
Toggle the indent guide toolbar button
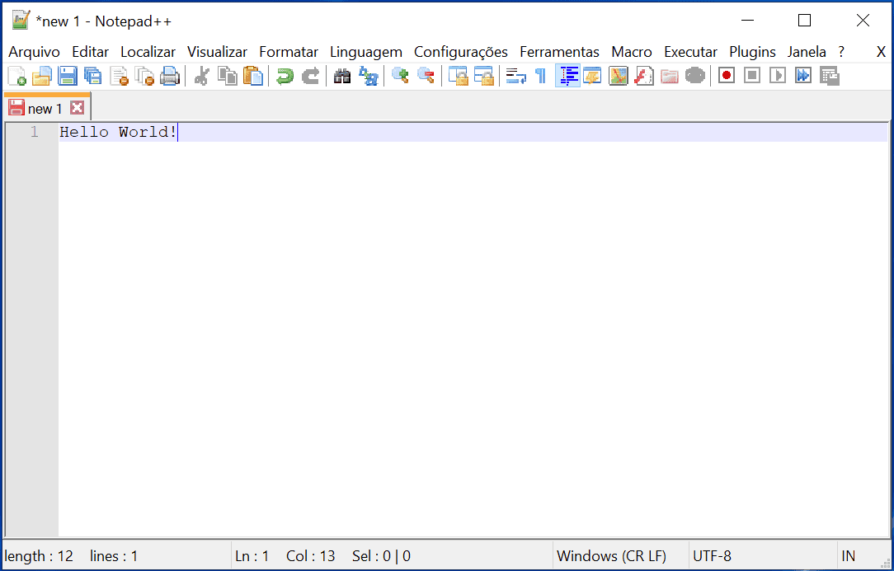(x=567, y=77)
